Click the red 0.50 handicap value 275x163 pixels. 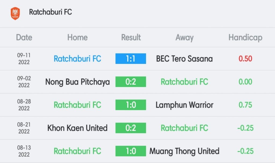pyautogui.click(x=245, y=59)
